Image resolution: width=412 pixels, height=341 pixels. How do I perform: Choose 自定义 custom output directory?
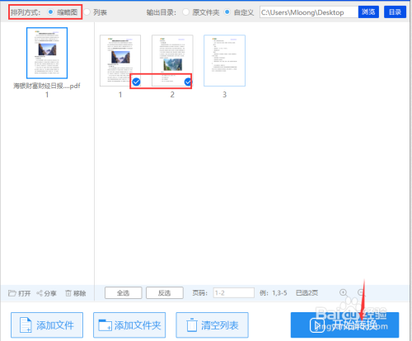pyautogui.click(x=227, y=12)
